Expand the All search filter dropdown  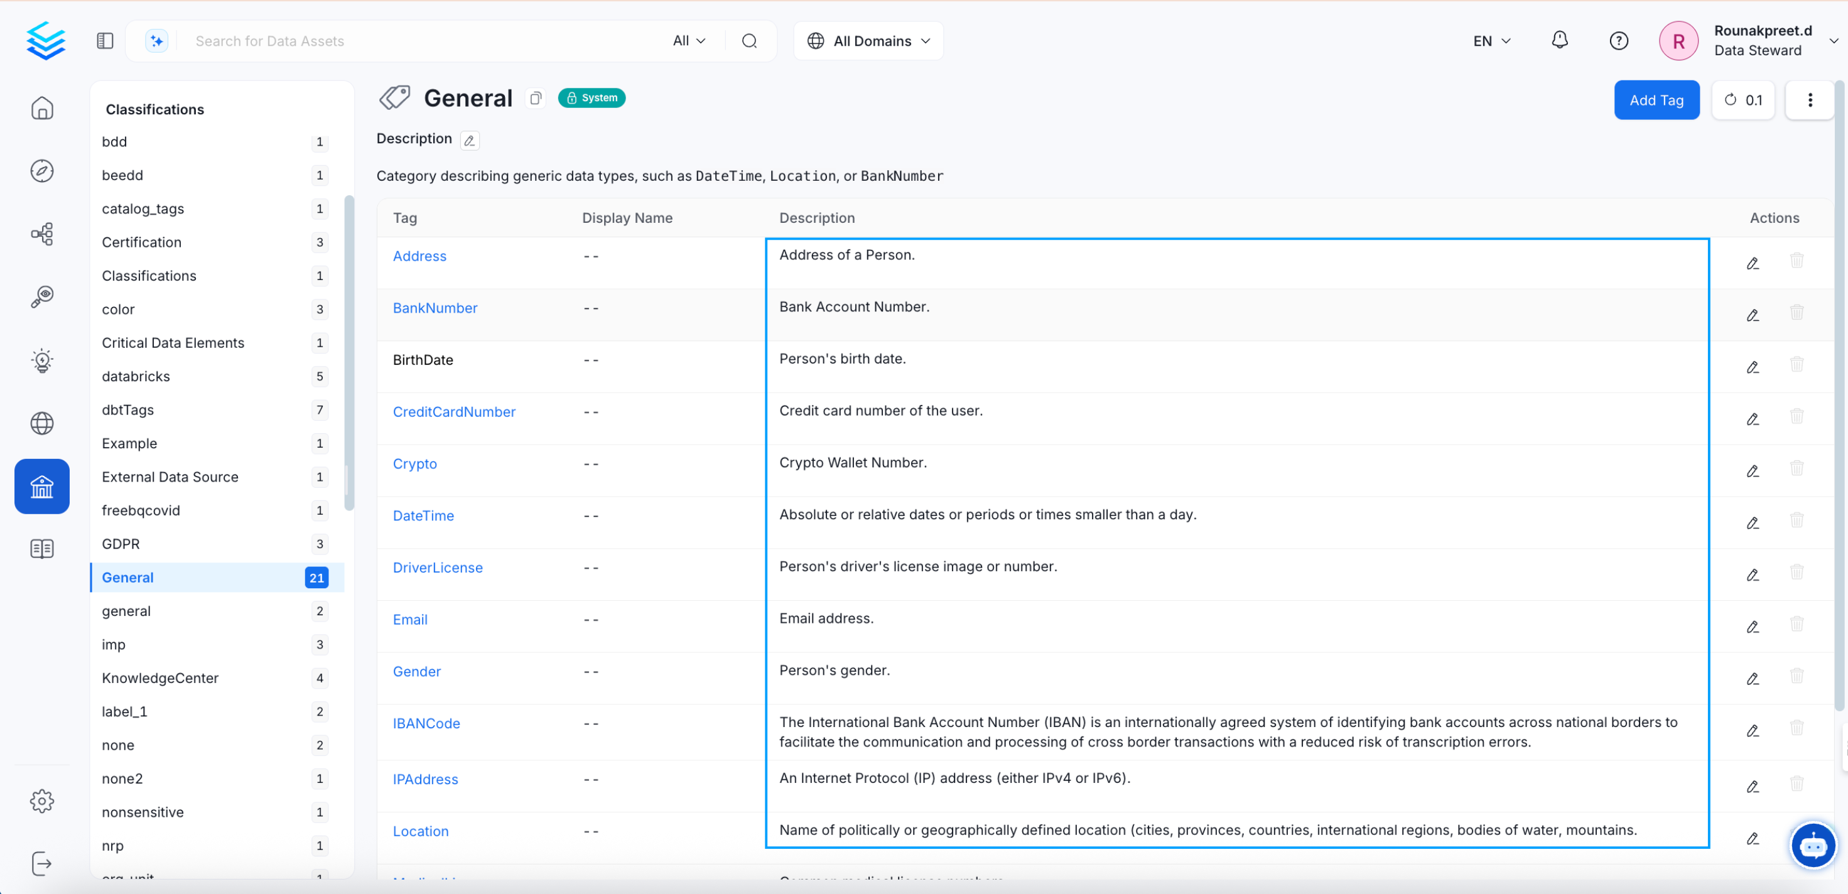tap(689, 41)
